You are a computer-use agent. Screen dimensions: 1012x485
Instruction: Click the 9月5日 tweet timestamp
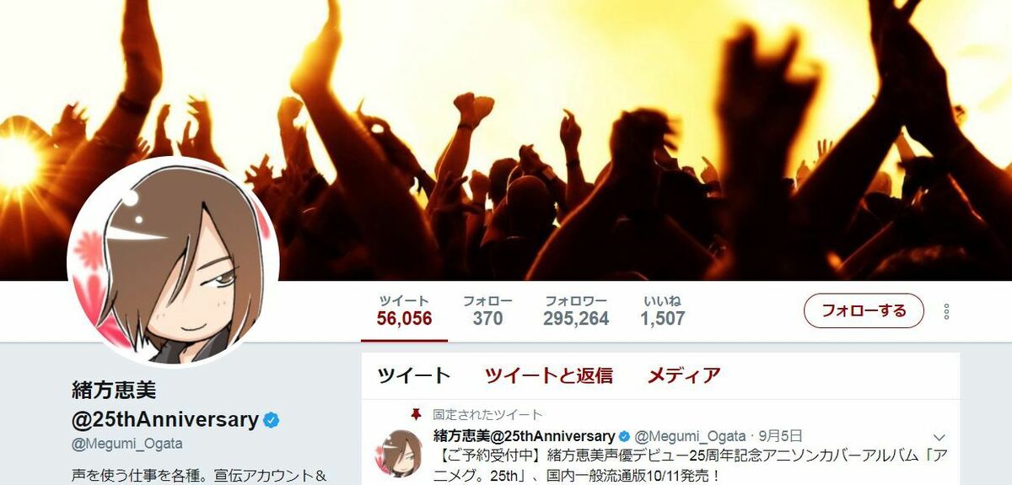pyautogui.click(x=779, y=436)
